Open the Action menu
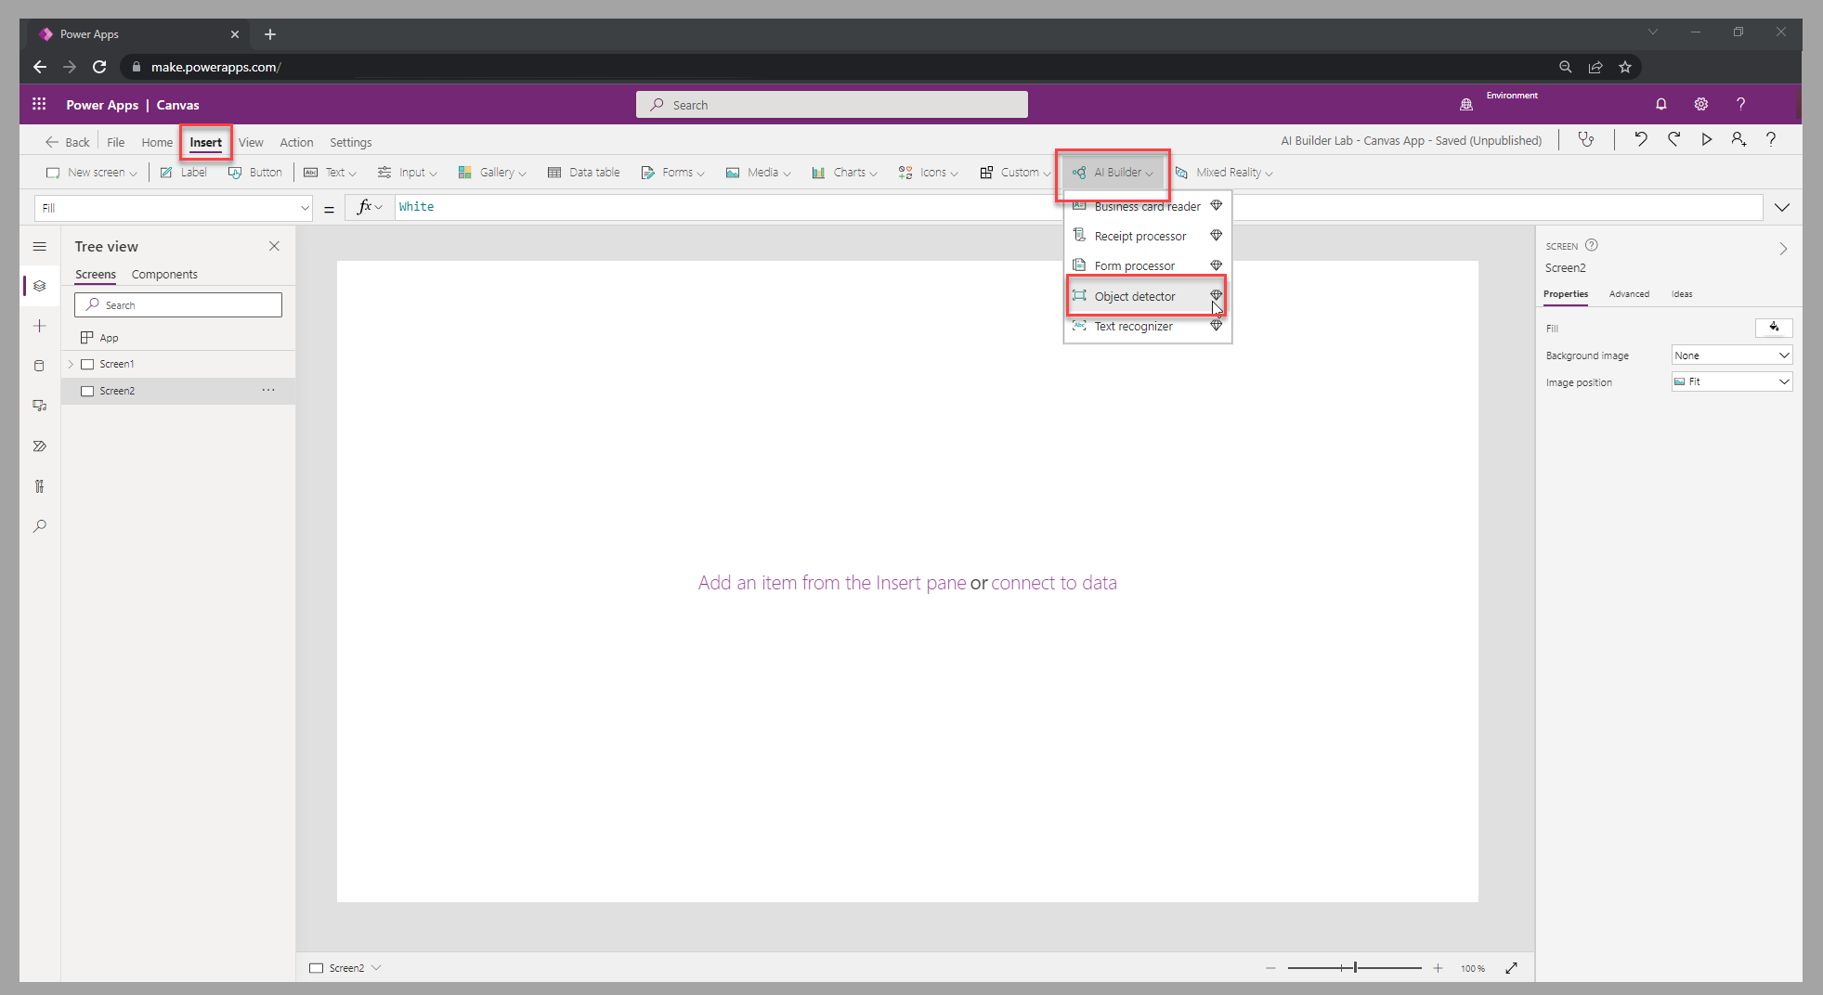The height and width of the screenshot is (995, 1823). click(295, 142)
